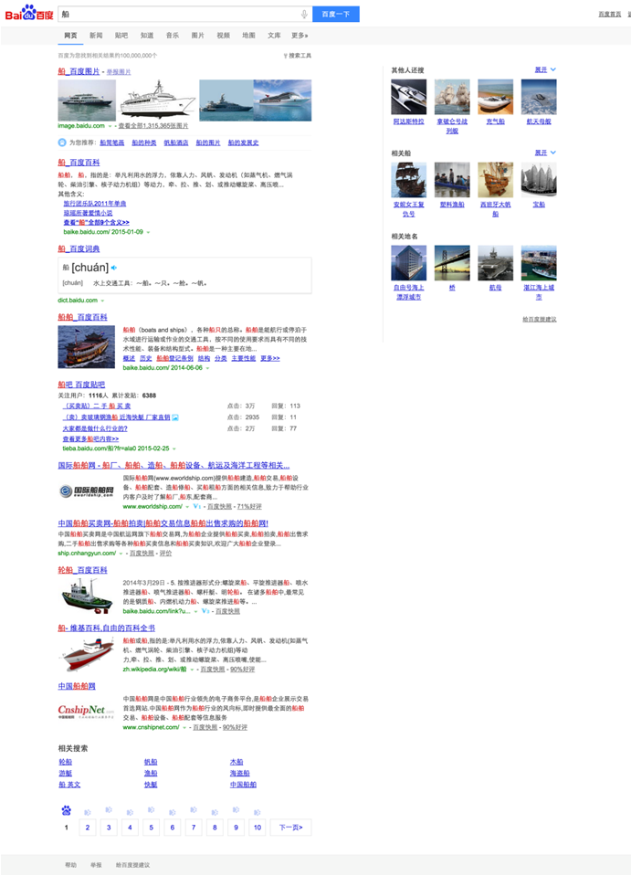Click the dropdown arrow after image.baidu.com
This screenshot has height=876, width=631.
tap(110, 126)
